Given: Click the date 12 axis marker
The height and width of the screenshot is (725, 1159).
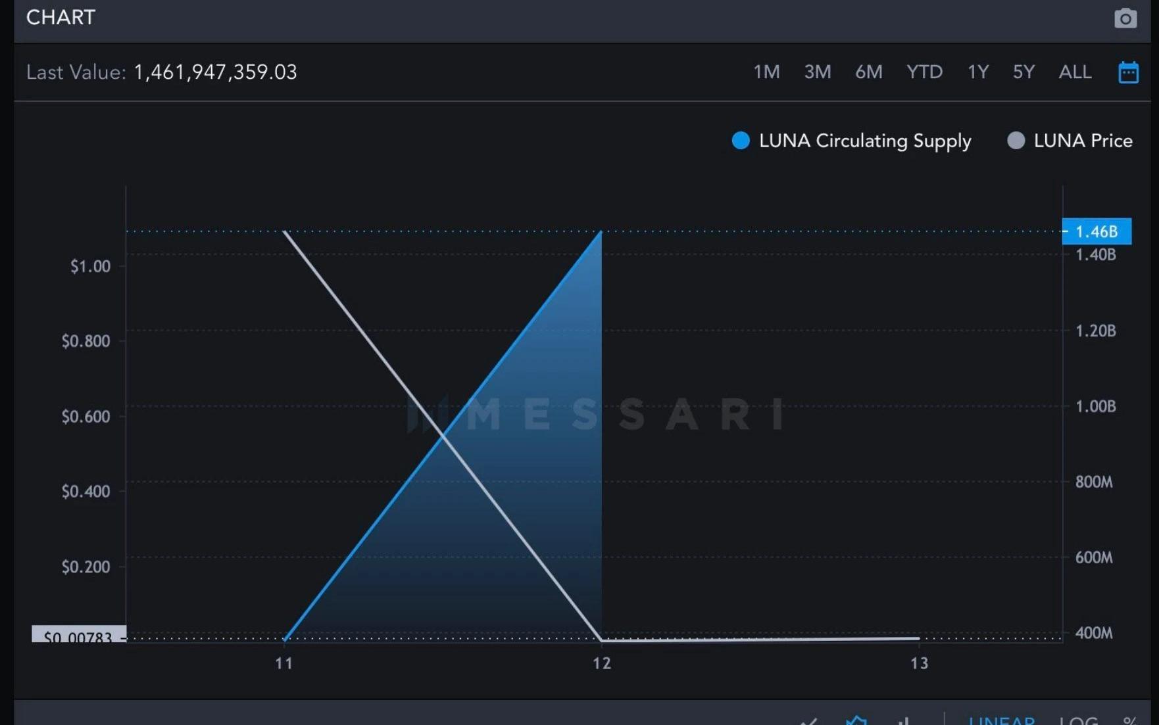Looking at the screenshot, I should (x=602, y=663).
